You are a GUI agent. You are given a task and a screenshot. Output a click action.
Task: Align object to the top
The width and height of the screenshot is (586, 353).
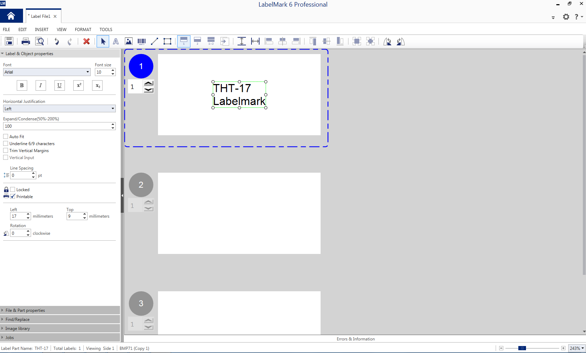(x=313, y=42)
